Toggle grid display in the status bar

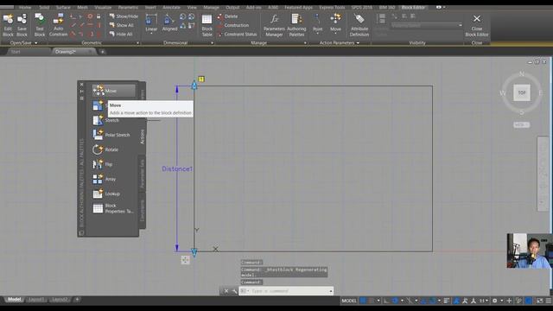363,301
